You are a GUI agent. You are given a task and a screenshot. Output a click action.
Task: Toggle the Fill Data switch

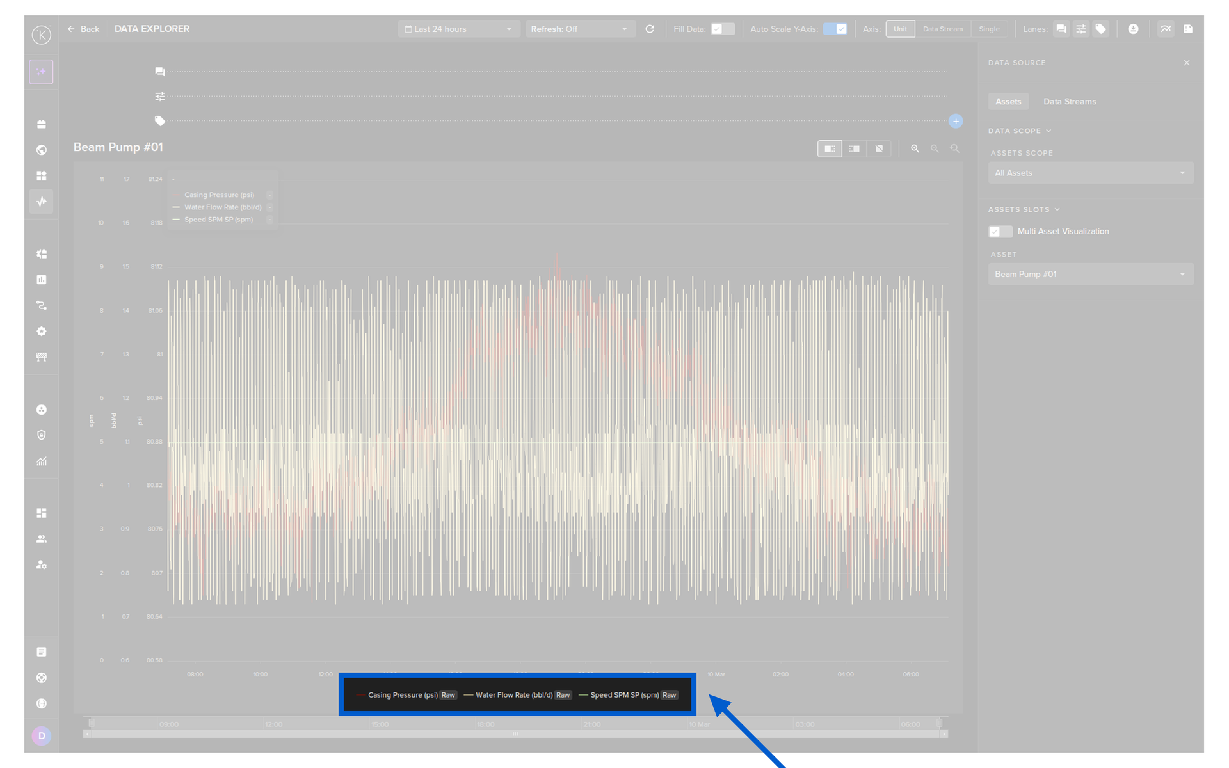(723, 29)
